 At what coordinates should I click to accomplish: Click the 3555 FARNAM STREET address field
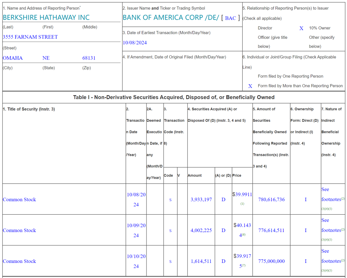[x=30, y=37]
